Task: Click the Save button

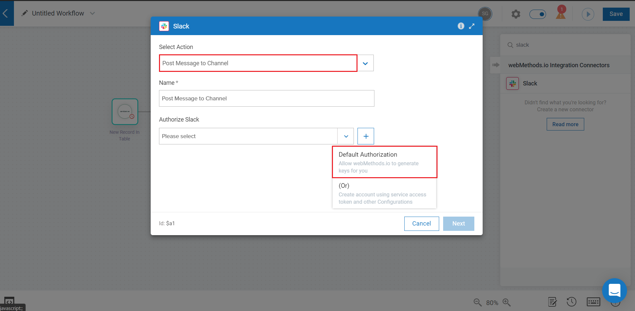Action: tap(616, 14)
